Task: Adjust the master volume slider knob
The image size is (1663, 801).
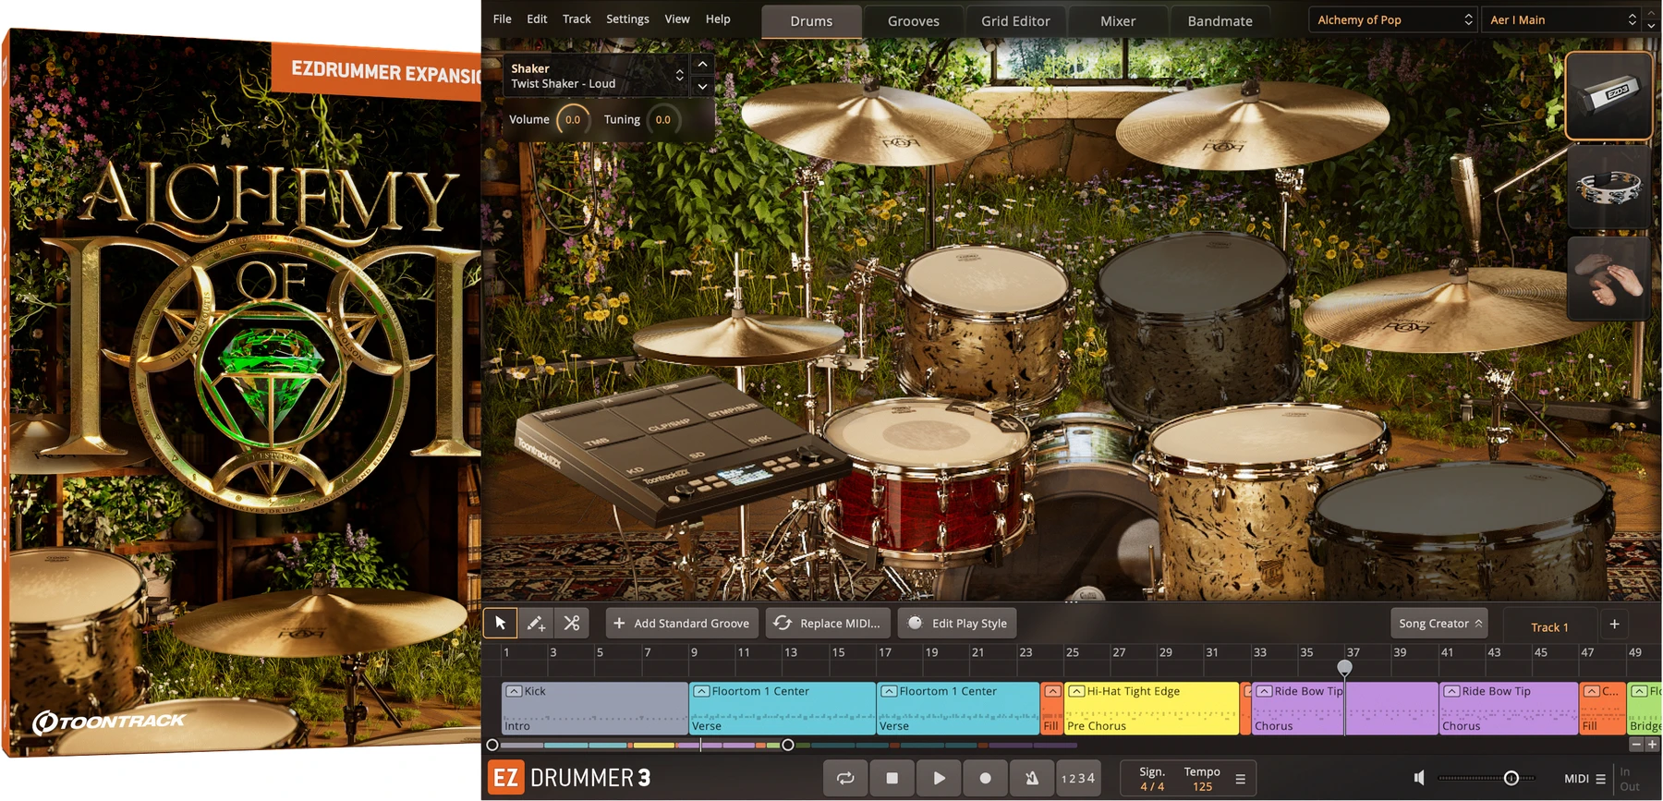Action: coord(1511,778)
